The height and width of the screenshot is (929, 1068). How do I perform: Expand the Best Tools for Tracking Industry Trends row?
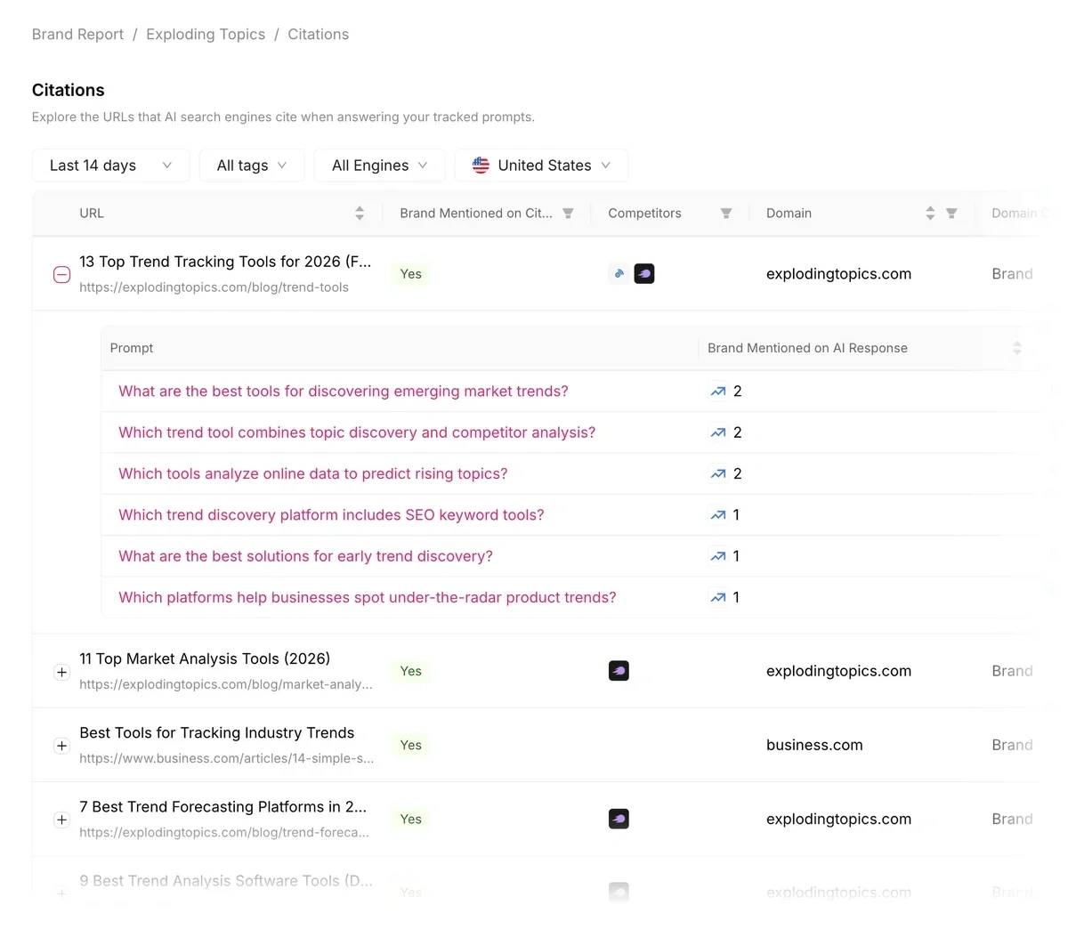61,746
